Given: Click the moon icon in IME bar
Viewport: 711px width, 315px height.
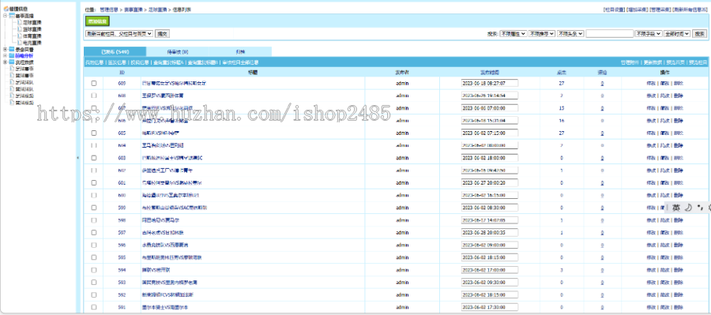Looking at the screenshot, I should point(688,208).
